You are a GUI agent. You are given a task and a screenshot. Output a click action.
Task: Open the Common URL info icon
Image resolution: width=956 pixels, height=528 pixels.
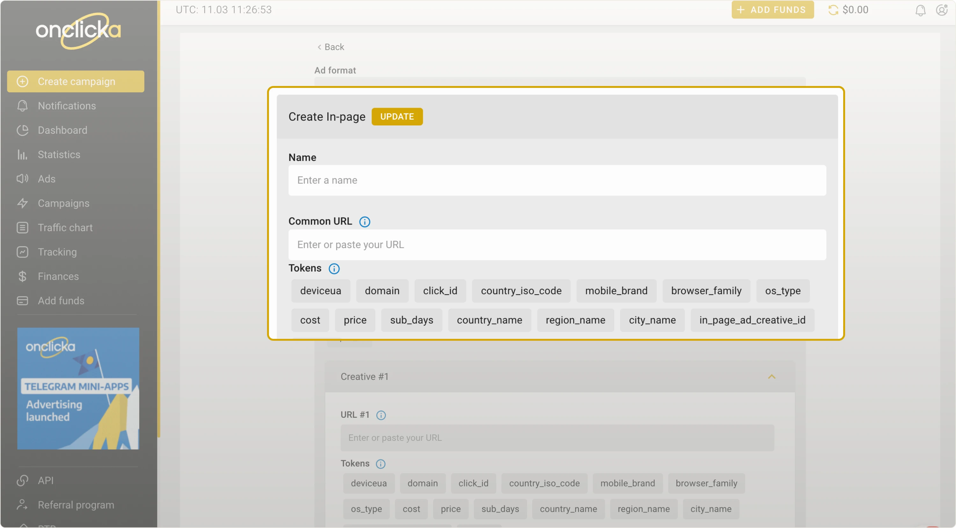365,221
